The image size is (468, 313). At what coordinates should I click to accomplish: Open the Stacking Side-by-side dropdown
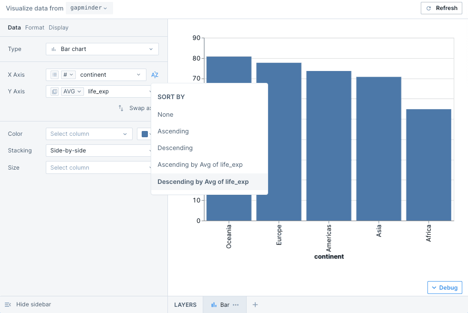(x=99, y=151)
